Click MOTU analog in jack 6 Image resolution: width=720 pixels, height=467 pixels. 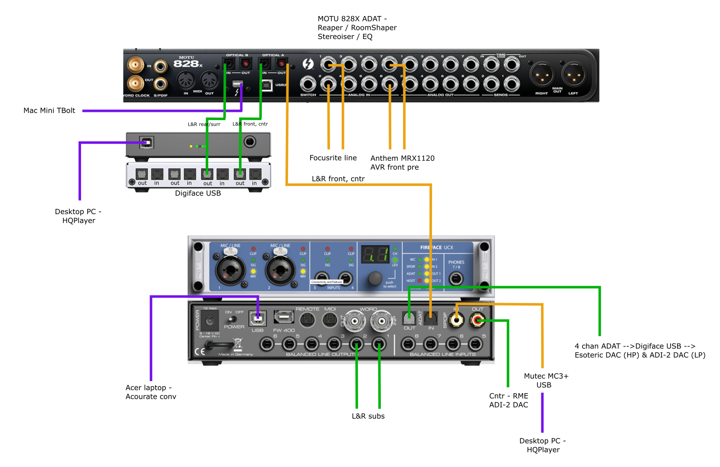(369, 84)
